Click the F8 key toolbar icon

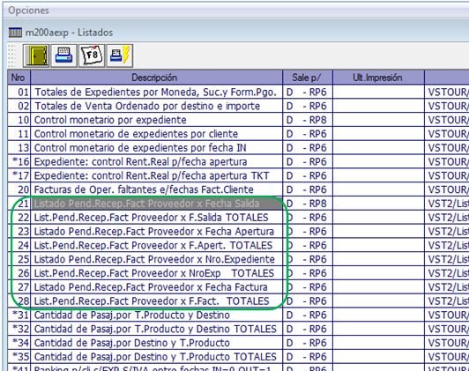(92, 56)
